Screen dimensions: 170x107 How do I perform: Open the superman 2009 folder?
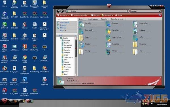[44, 4]
